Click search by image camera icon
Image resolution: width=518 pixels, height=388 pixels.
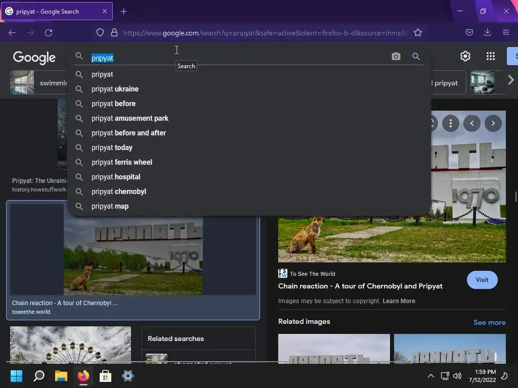point(396,57)
